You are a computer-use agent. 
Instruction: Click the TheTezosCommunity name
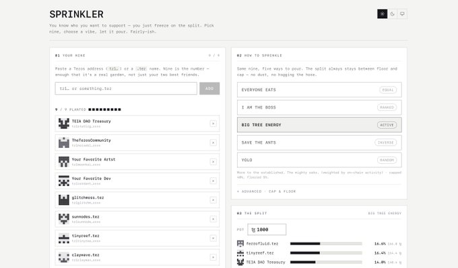pos(92,140)
